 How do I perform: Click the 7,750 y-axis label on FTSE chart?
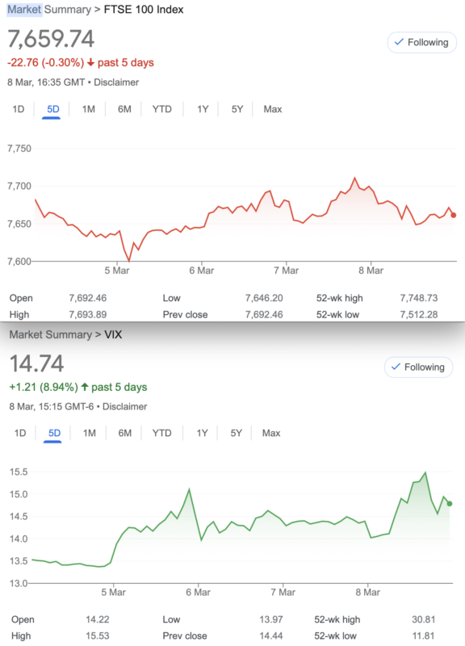pos(19,149)
